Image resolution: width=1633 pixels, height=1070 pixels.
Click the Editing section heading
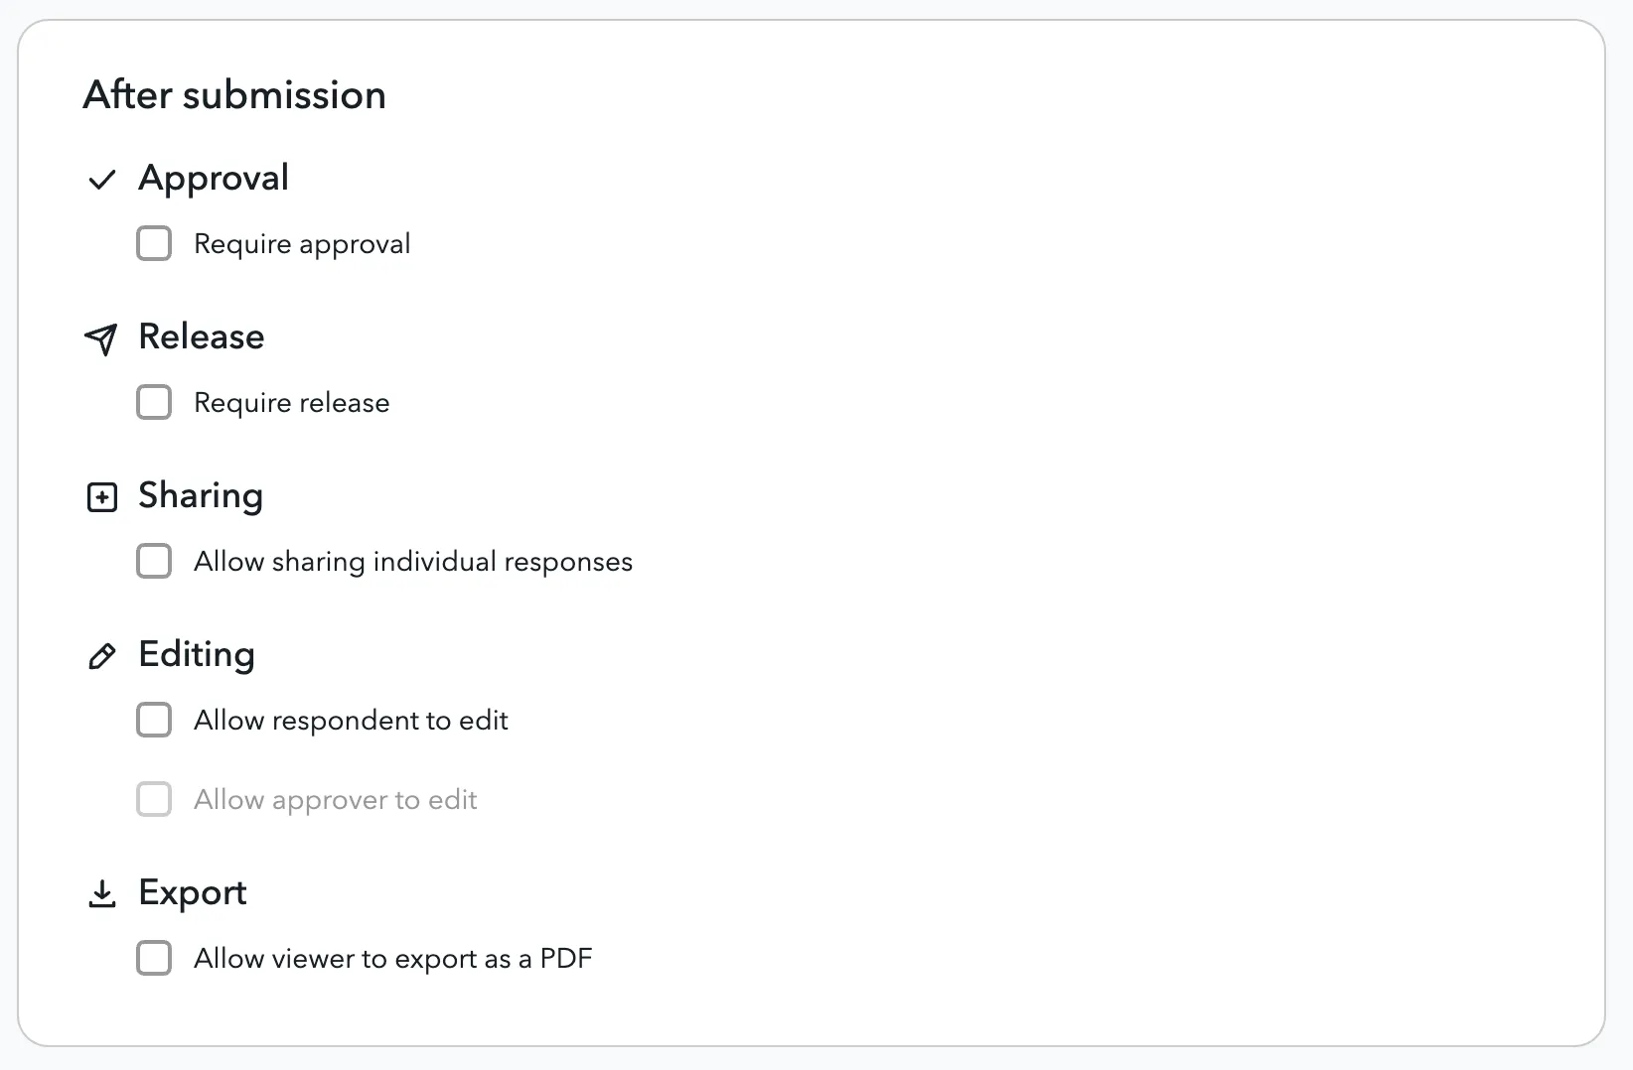click(197, 655)
